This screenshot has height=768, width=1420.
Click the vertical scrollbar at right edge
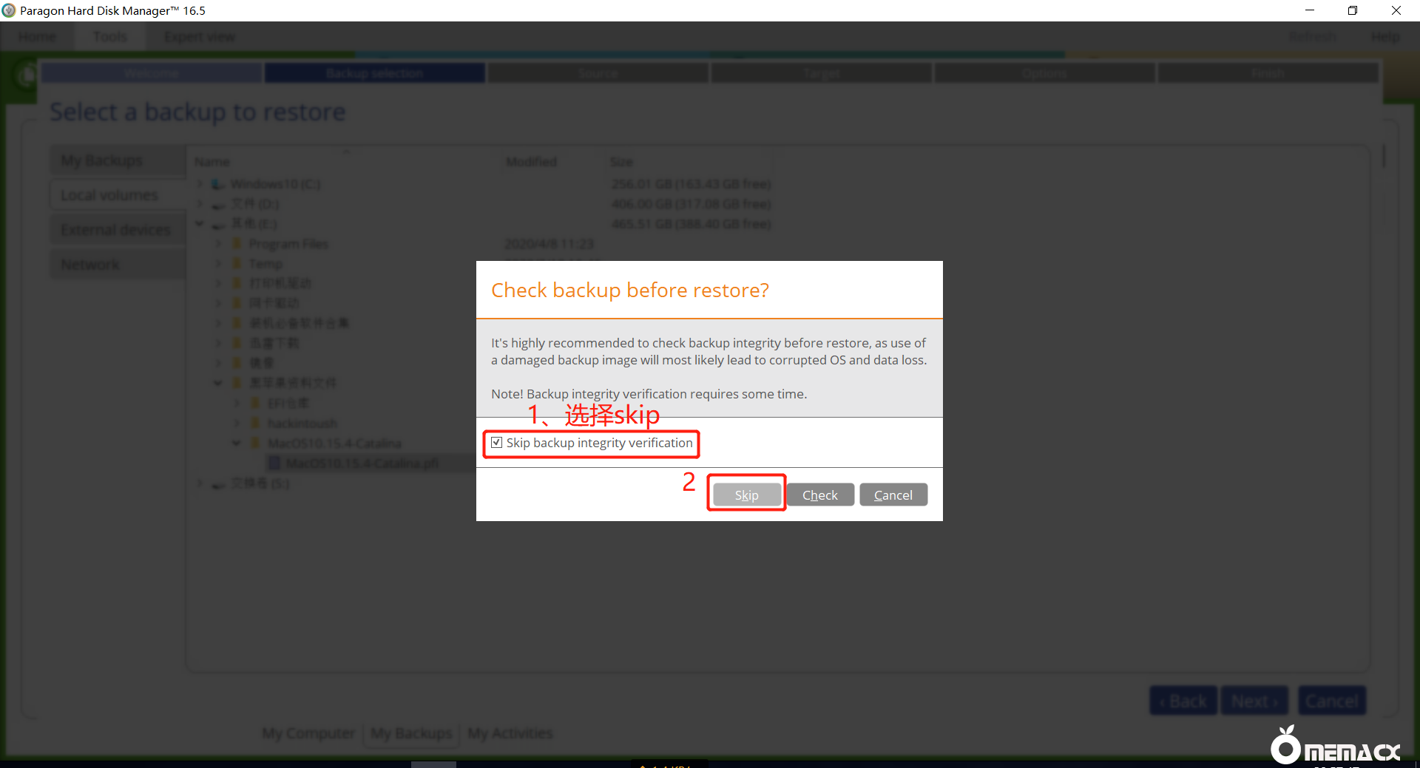click(1383, 157)
